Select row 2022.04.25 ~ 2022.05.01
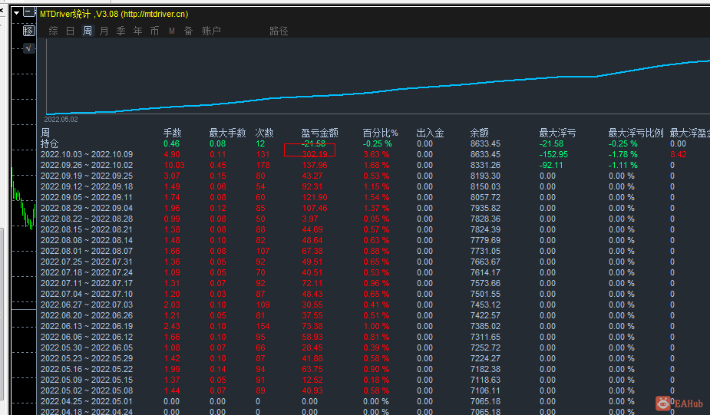The width and height of the screenshot is (710, 415). [87, 401]
